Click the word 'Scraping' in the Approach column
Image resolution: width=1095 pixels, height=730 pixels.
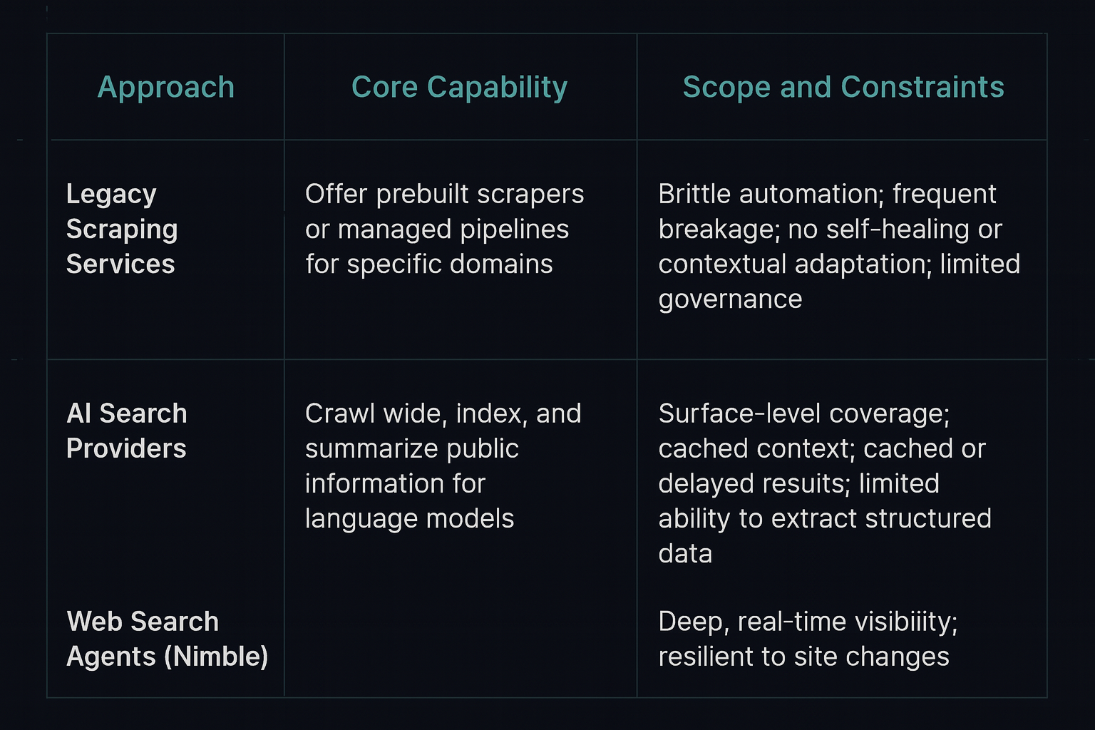122,230
